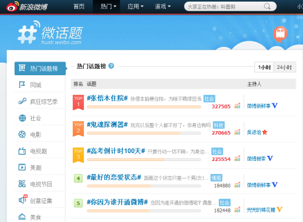303x222 pixels.
Task: Click the 美剧 play icon in the sidebar
Action: click(x=22, y=167)
